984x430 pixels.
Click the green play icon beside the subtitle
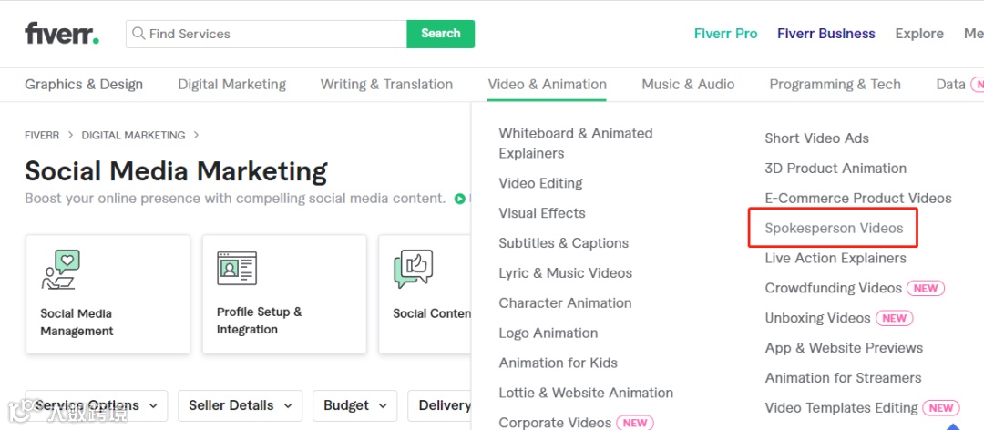(460, 199)
